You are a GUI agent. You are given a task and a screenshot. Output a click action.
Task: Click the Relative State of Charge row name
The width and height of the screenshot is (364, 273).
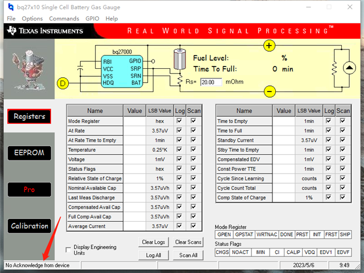[95, 179]
